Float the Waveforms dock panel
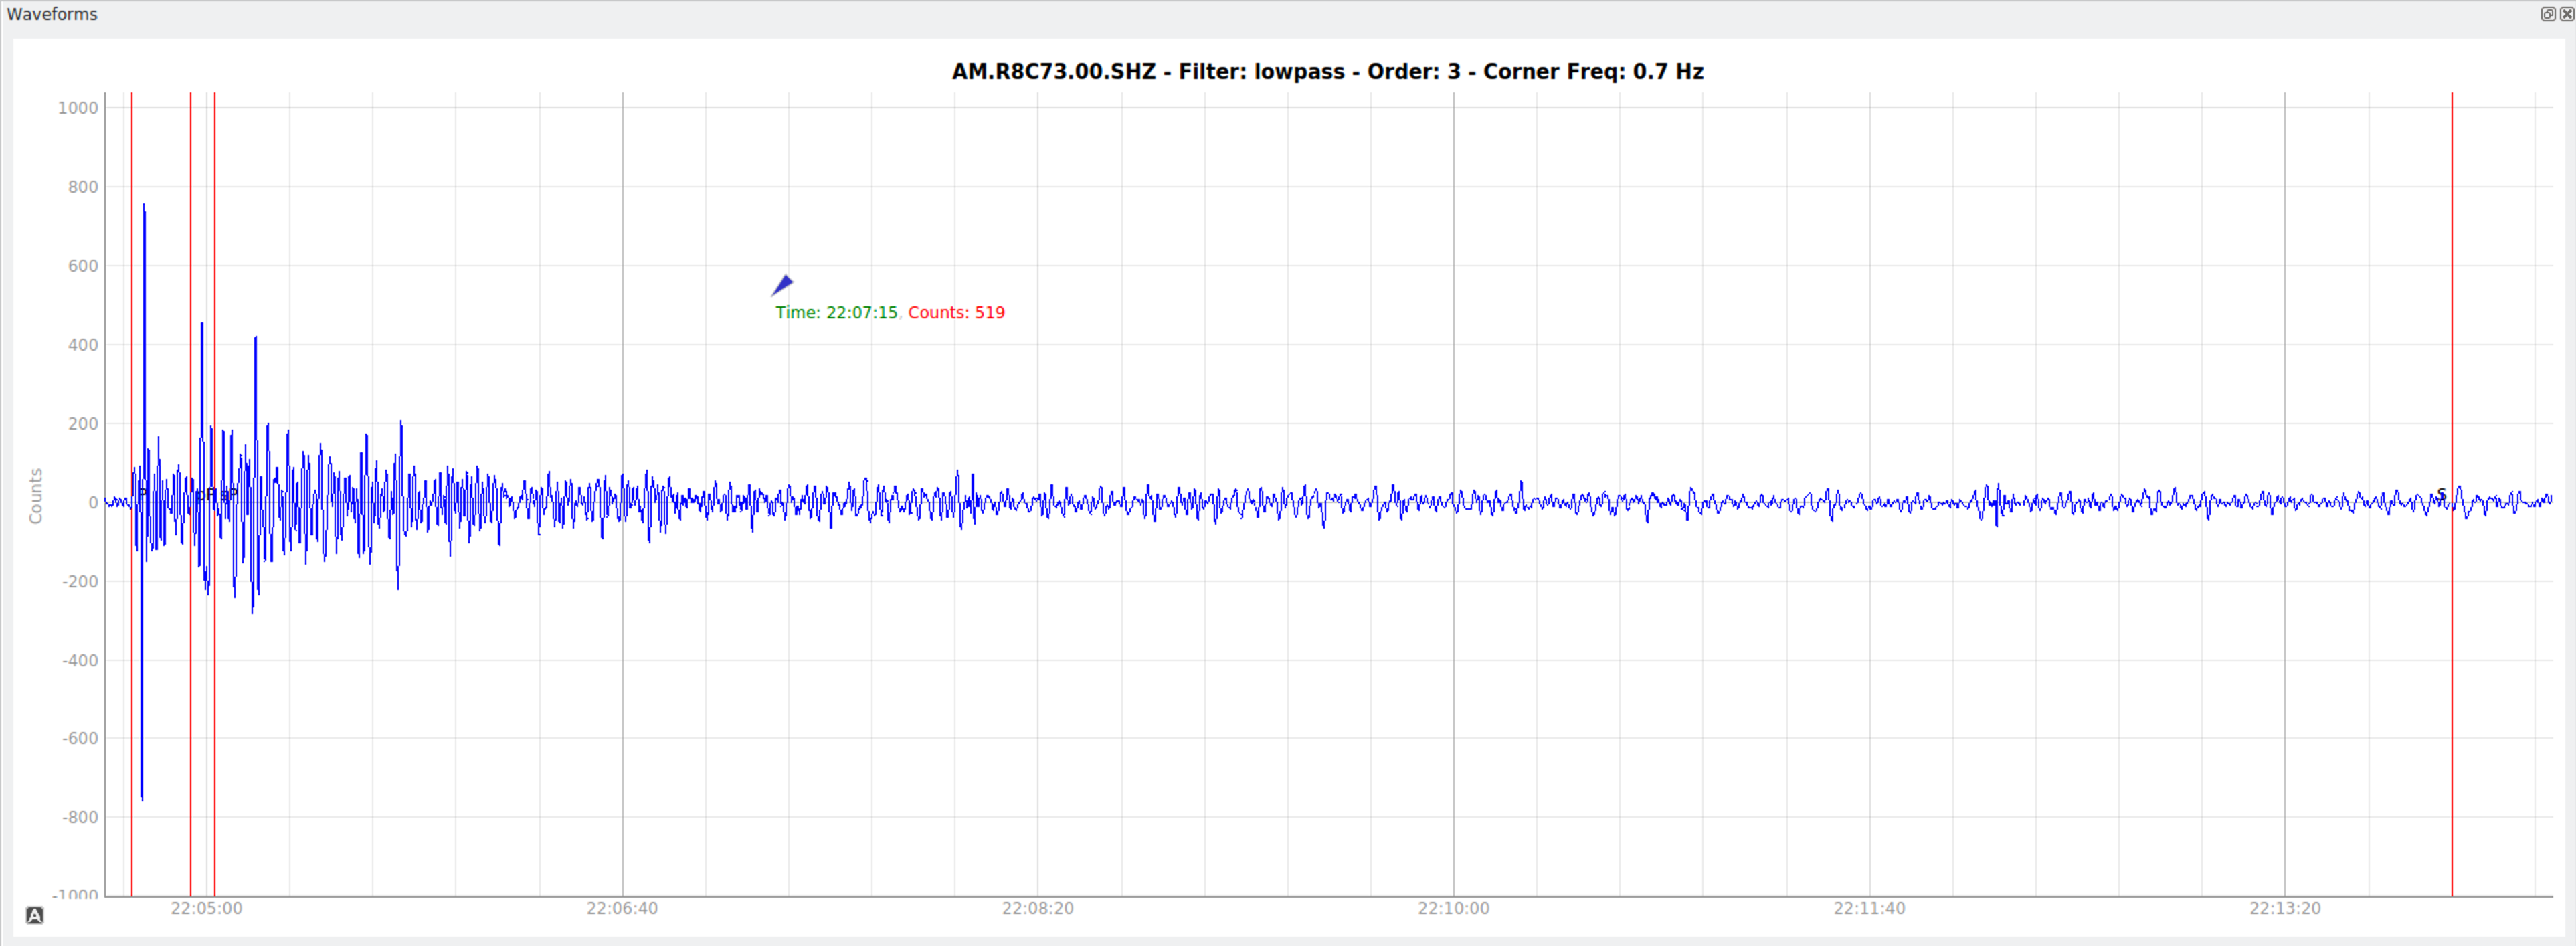Screen dimensions: 2576x946 2547,14
